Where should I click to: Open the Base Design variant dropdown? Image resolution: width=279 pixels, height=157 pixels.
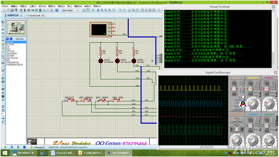[70, 10]
